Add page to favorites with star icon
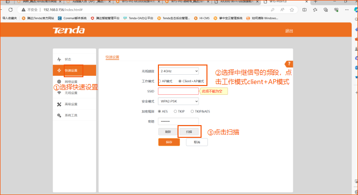358x195 pixels. 292,10
